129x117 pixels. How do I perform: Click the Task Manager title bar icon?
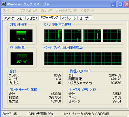coord(4,4)
